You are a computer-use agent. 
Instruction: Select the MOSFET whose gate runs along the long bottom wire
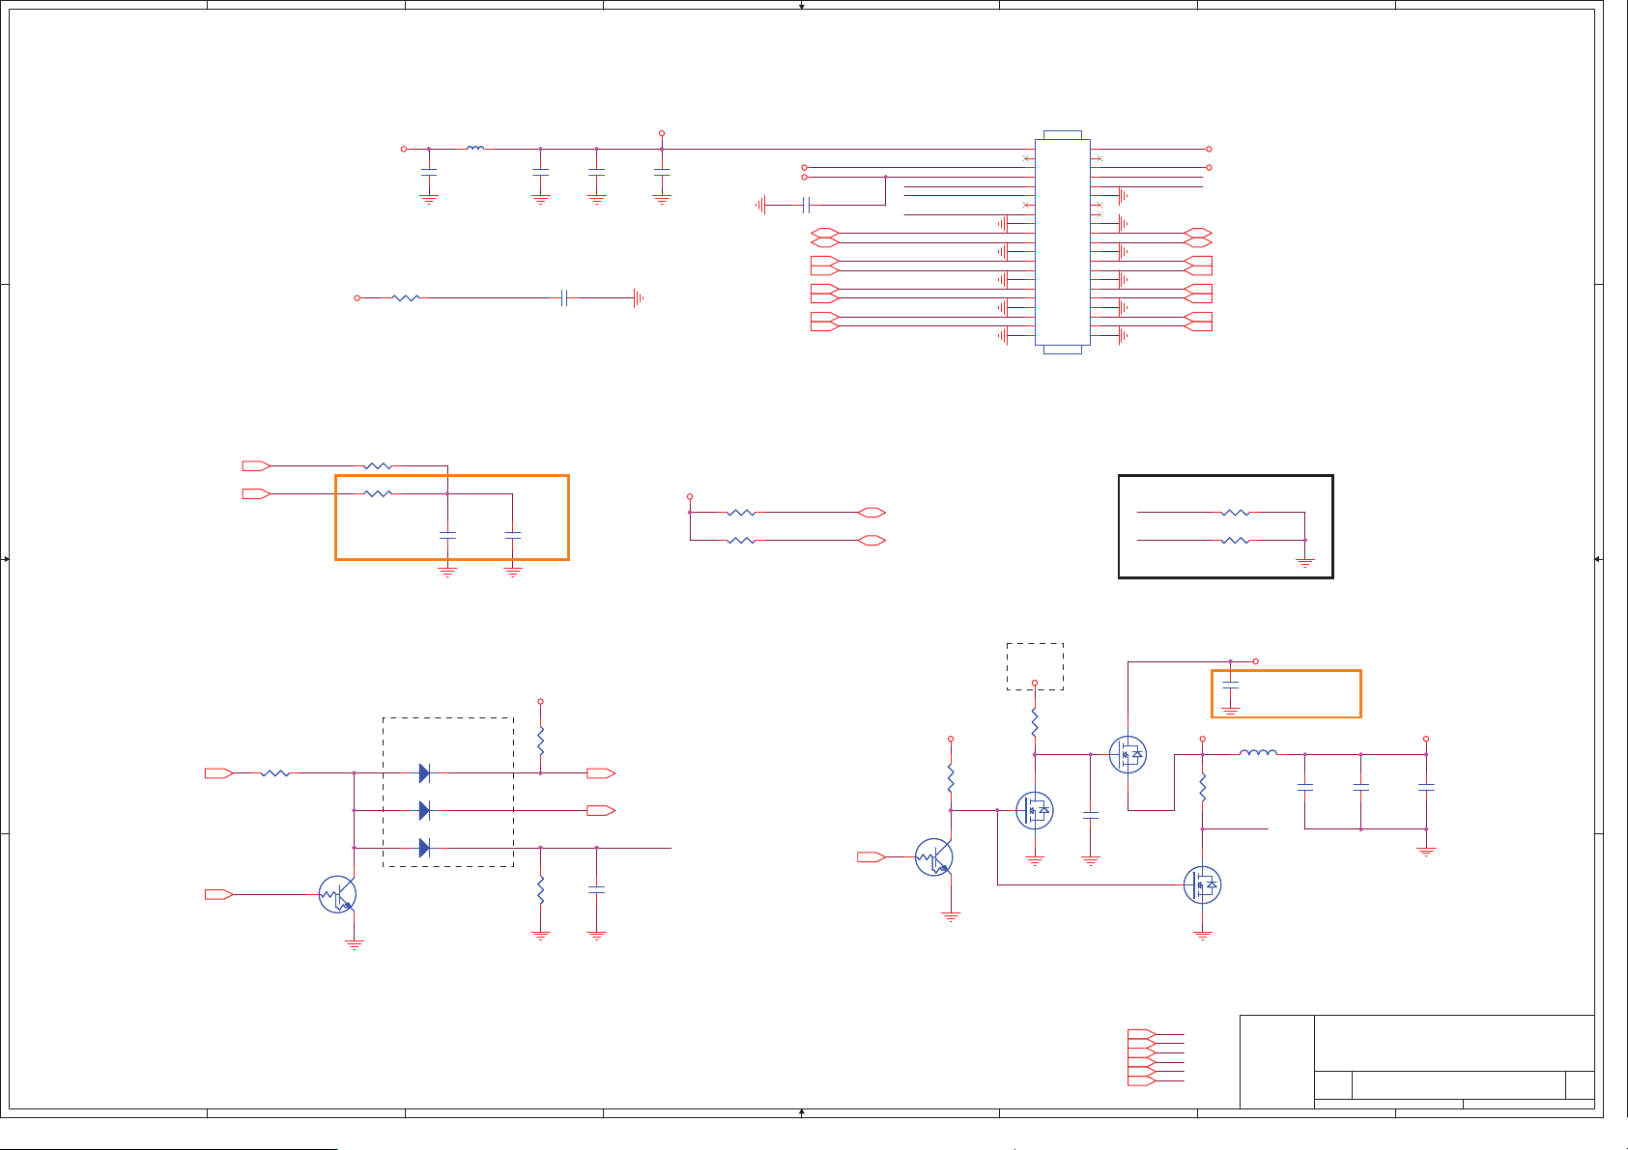1203,884
